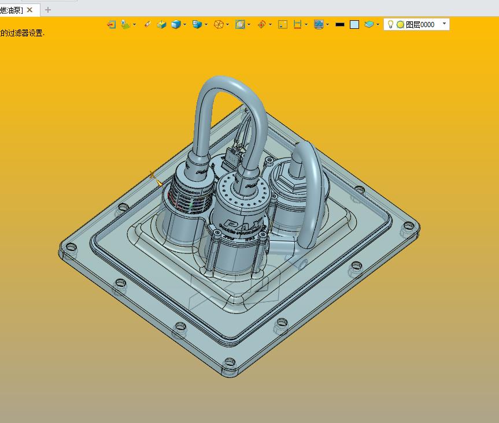Click the filter settings hint text
This screenshot has width=499, height=423.
(x=23, y=33)
